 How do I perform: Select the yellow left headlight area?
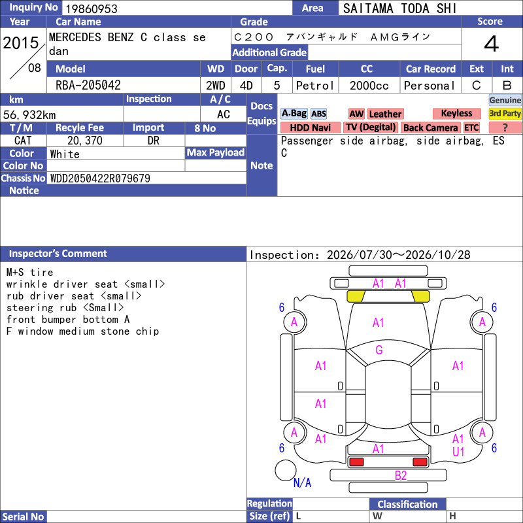(356, 296)
